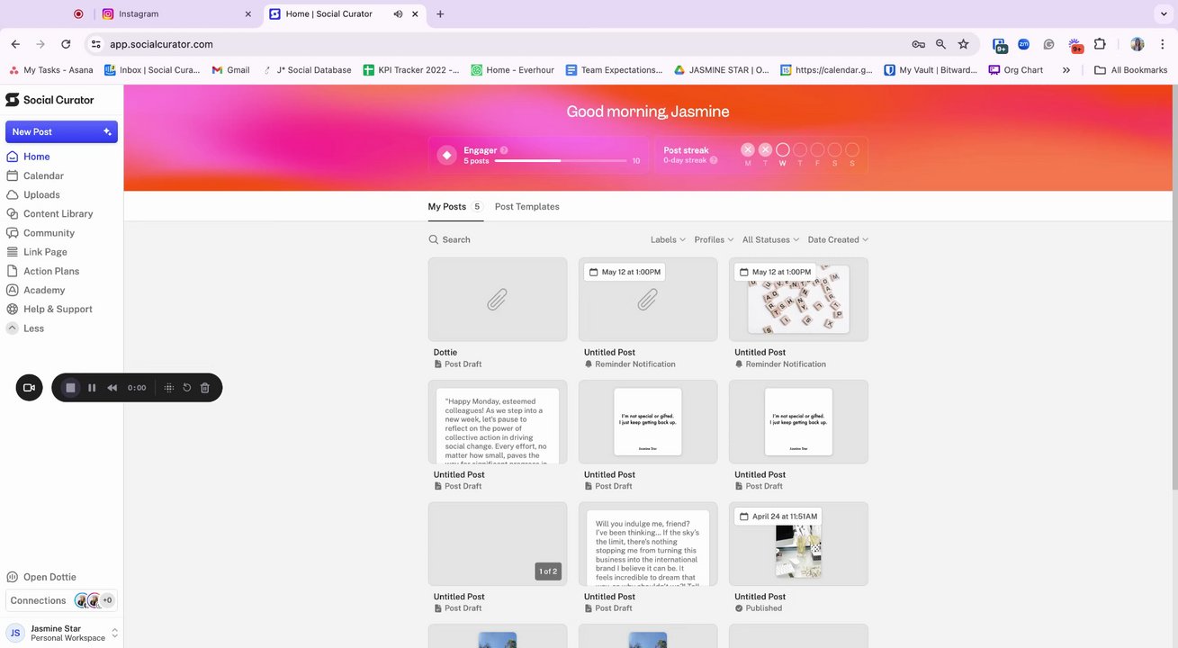Viewport: 1178px width, 648px height.
Task: Bookmark this page with the star
Action: coord(964,44)
